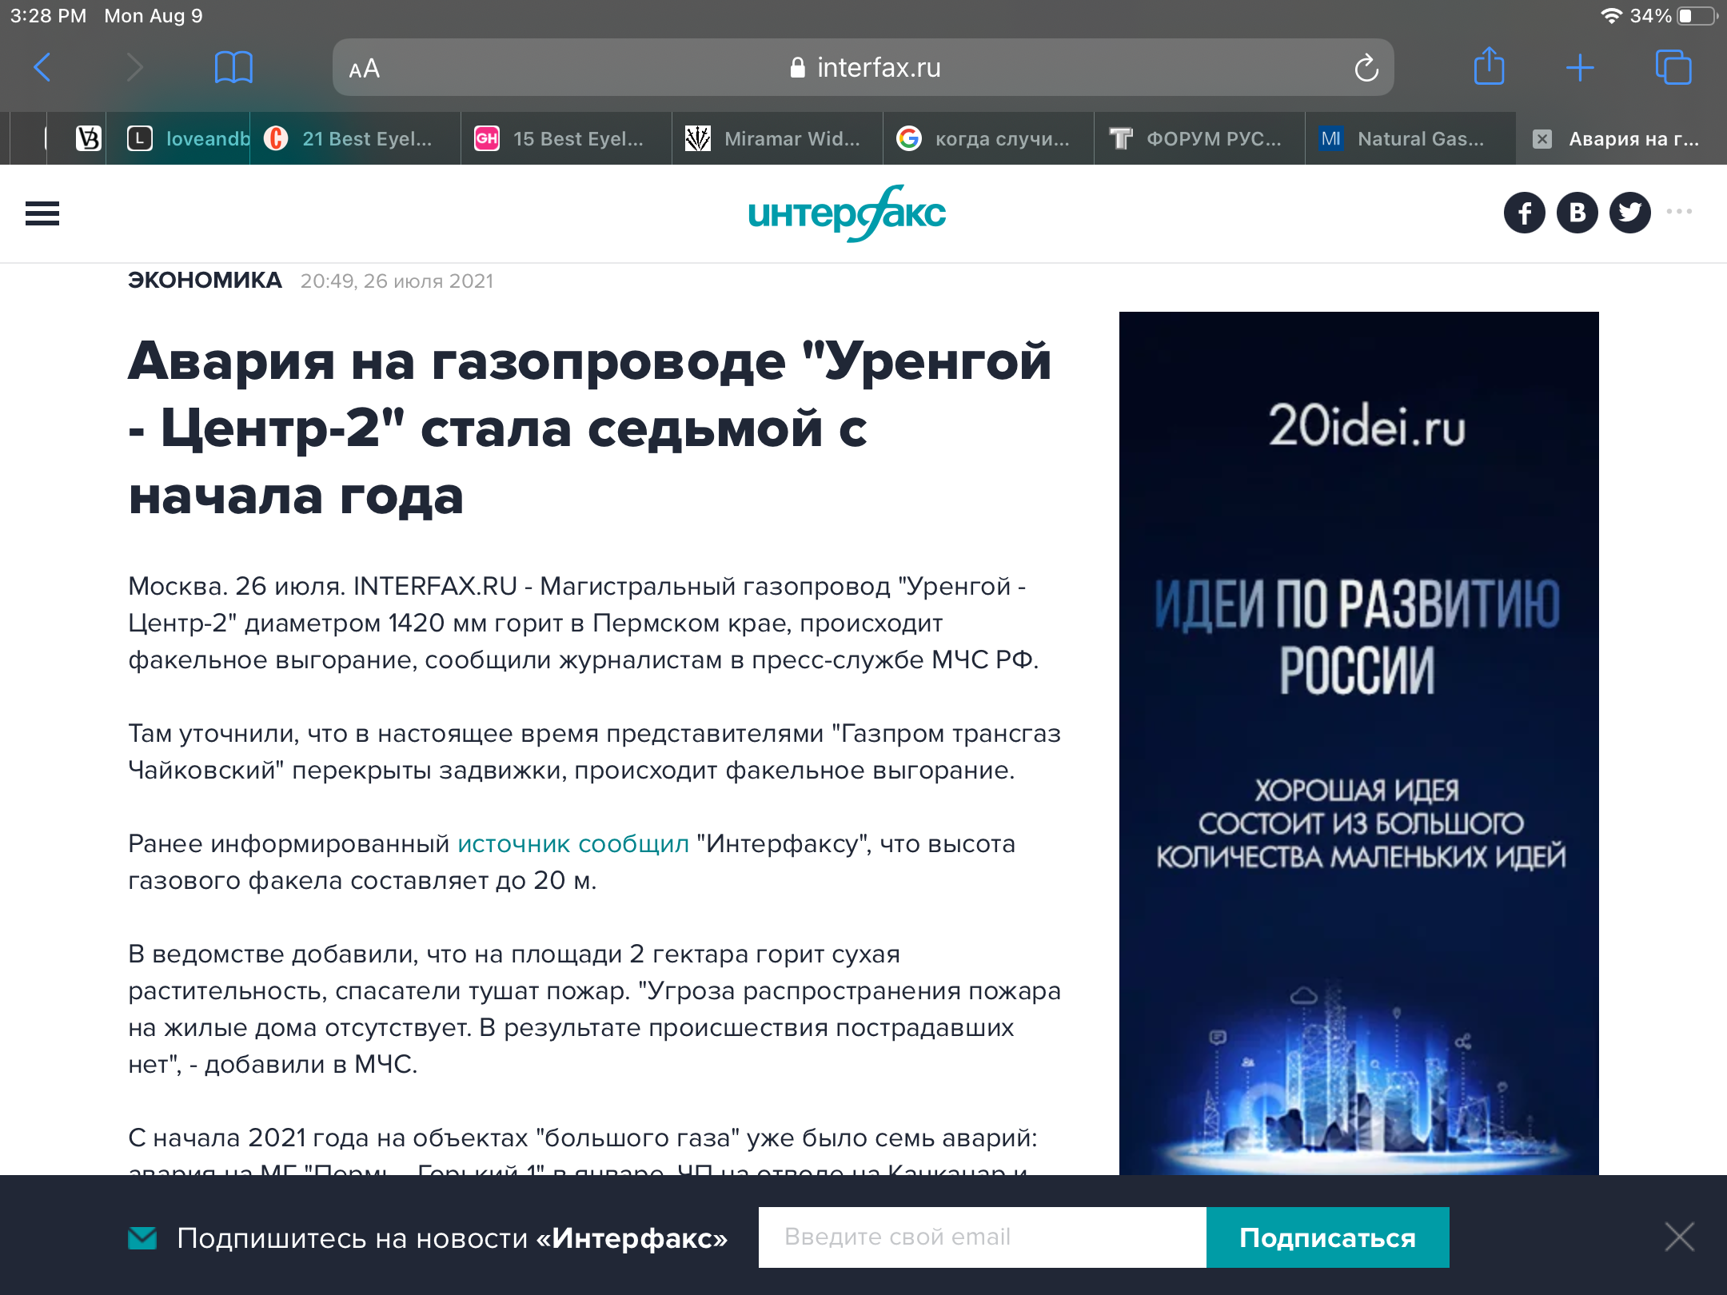Reload the interfax.ru page
The width and height of the screenshot is (1727, 1295).
point(1366,68)
